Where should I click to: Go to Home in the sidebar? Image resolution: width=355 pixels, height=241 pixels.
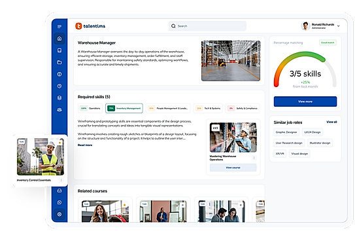pos(59,39)
